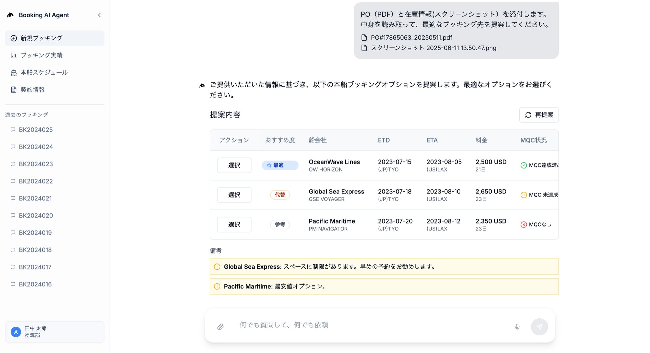Go to ブッキング実績 menu item

pyautogui.click(x=41, y=55)
